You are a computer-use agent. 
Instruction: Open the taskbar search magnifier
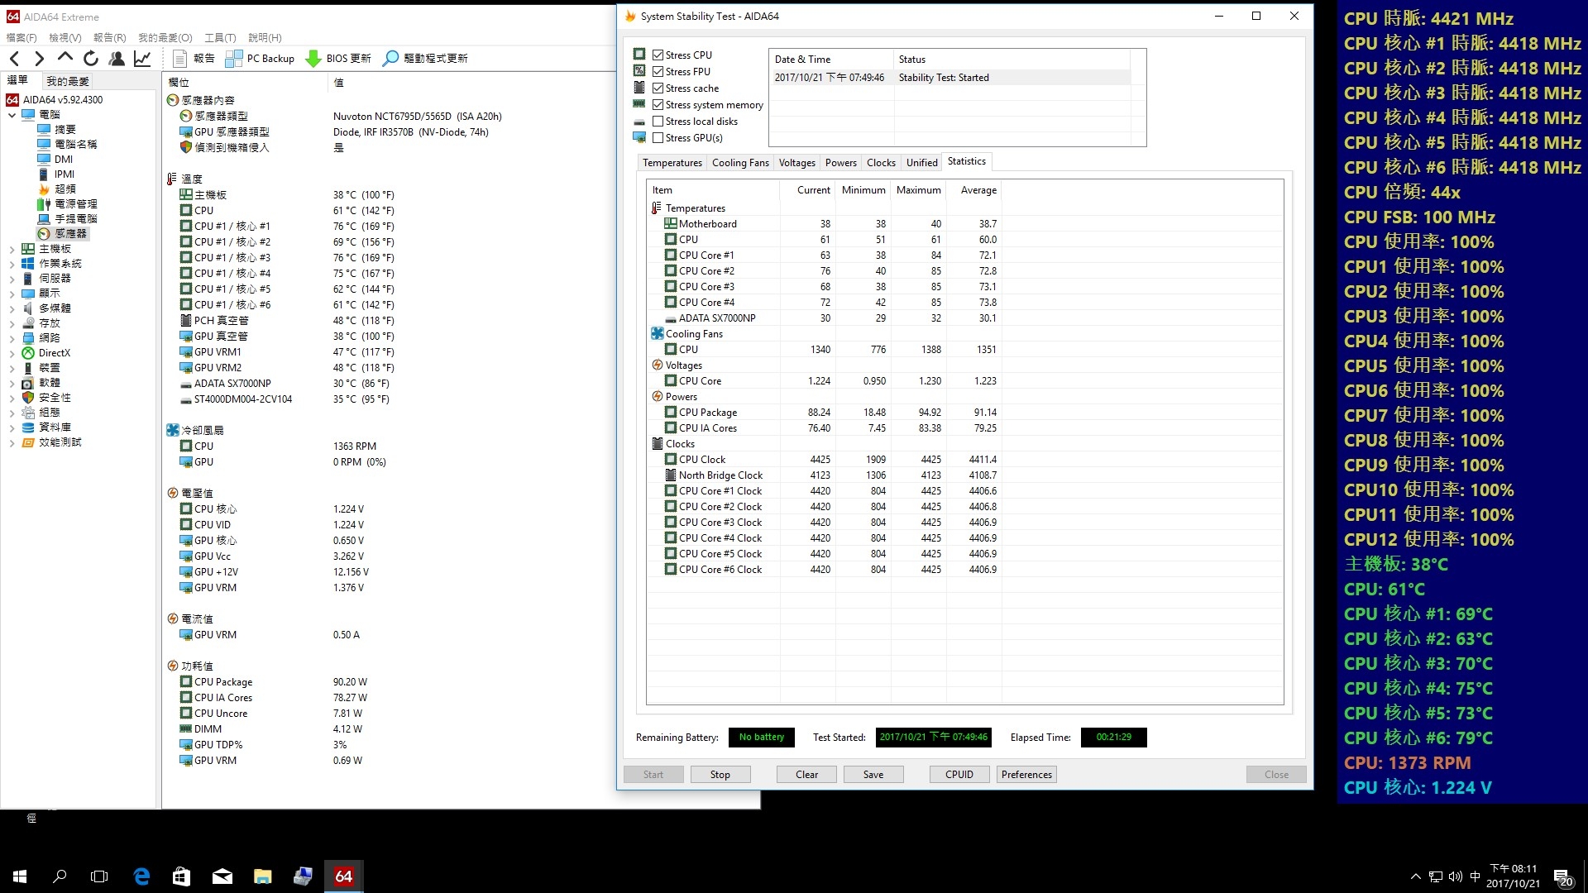tap(60, 876)
